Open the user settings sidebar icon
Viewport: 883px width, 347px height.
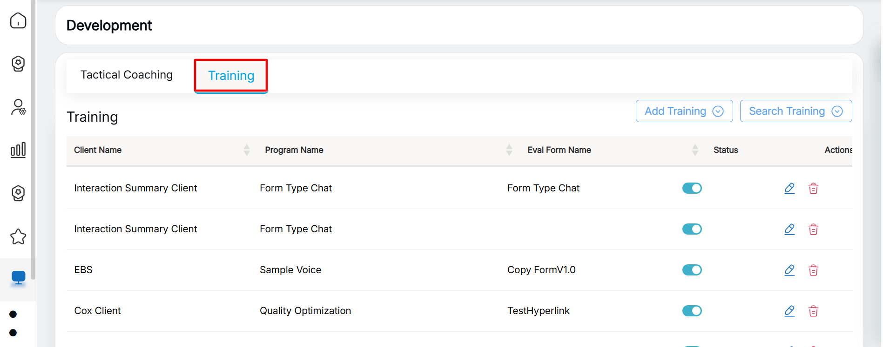click(x=18, y=107)
